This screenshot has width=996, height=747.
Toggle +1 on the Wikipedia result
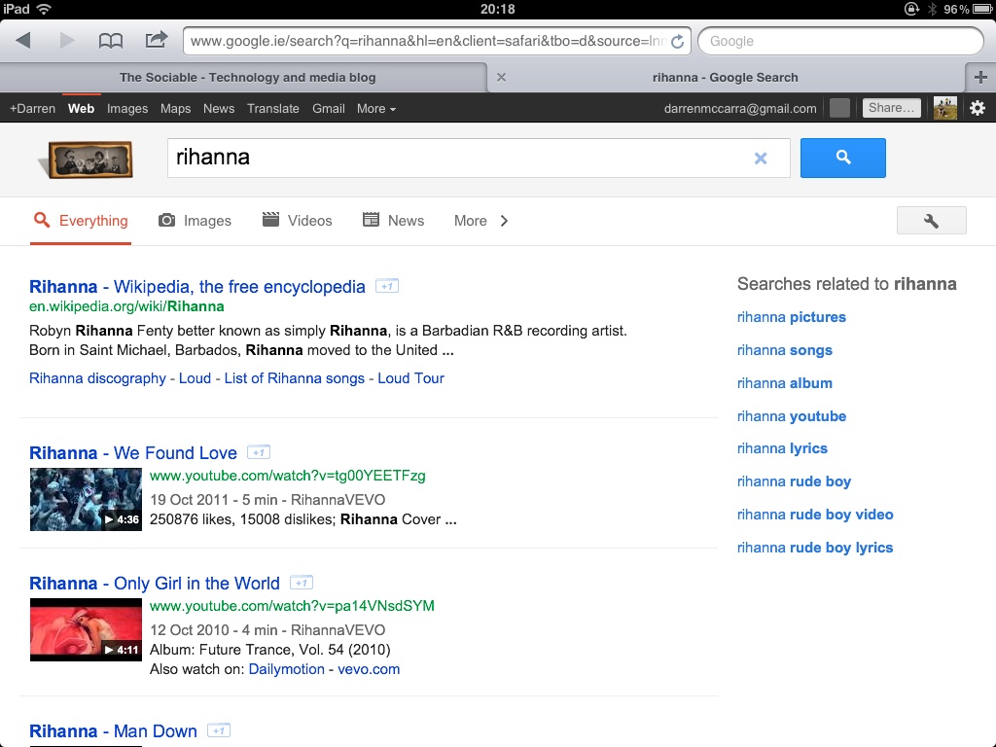(x=386, y=286)
